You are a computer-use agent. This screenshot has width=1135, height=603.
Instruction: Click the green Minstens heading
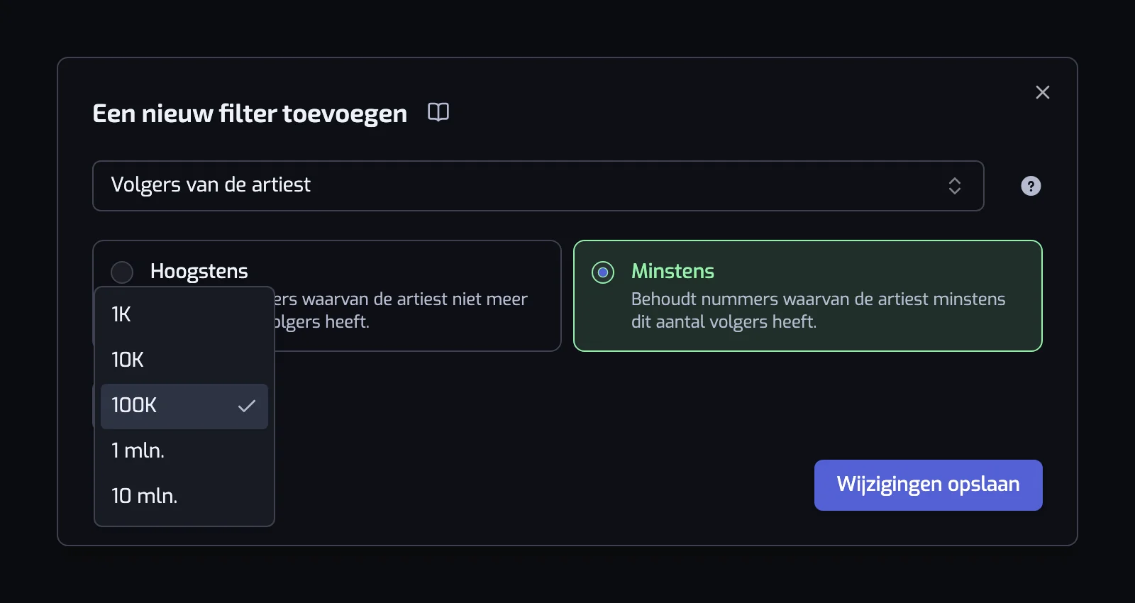tap(672, 271)
